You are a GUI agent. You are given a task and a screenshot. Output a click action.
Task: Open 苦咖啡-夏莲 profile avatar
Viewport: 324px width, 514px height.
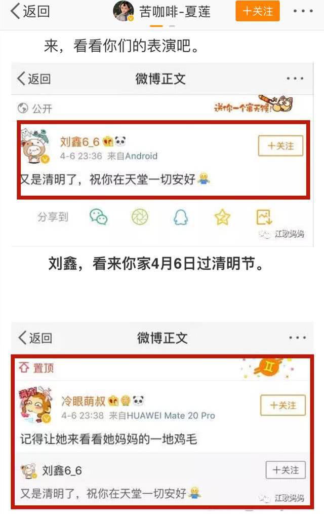pos(124,11)
